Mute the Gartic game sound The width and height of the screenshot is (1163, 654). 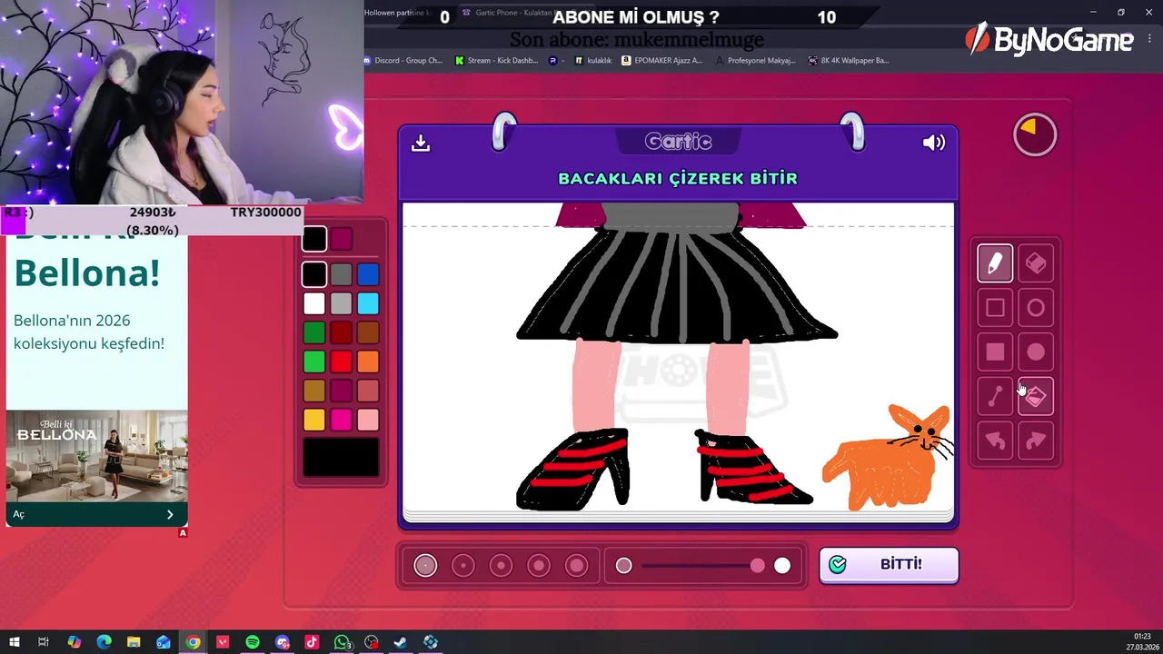[x=934, y=143]
